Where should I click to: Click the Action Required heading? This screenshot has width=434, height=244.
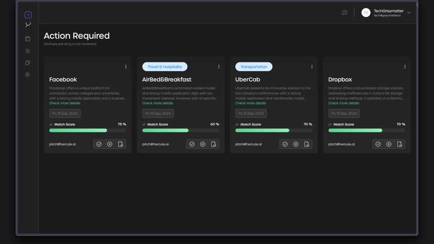pyautogui.click(x=77, y=36)
